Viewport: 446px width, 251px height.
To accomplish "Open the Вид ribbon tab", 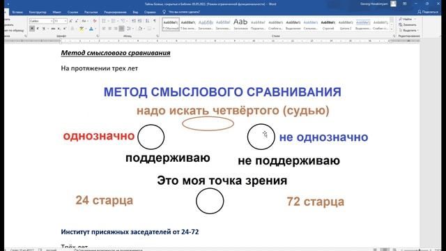I will pos(135,12).
